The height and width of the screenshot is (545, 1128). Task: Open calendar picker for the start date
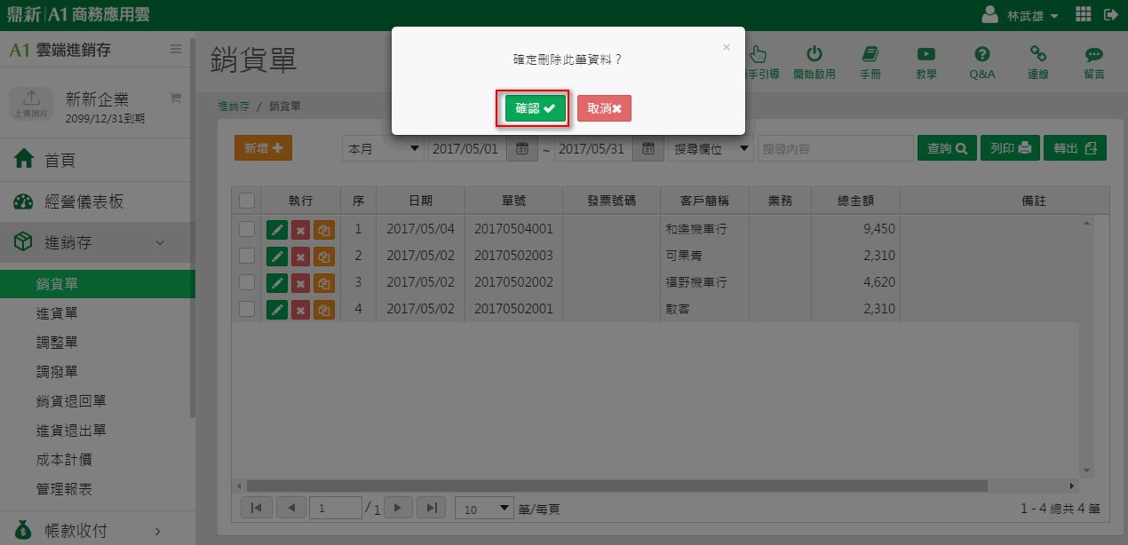click(x=522, y=148)
